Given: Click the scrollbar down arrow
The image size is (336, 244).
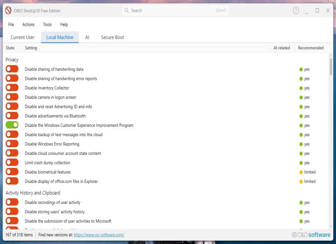Looking at the screenshot, I should [x=331, y=227].
